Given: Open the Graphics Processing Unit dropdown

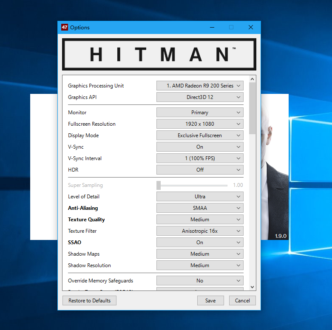Looking at the screenshot, I should click(x=200, y=86).
